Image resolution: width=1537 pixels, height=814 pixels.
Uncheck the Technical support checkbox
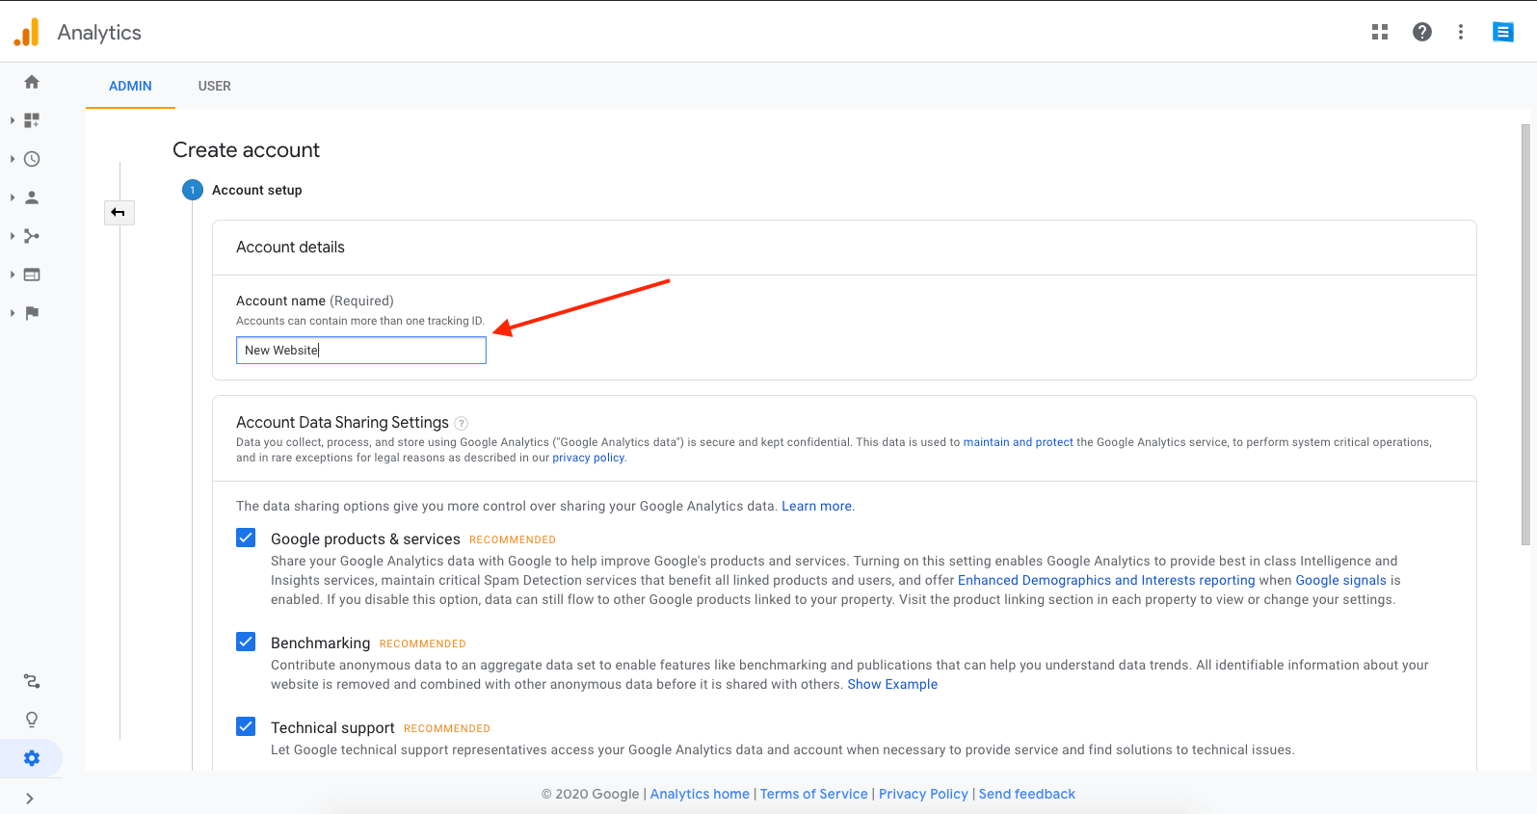(x=246, y=726)
